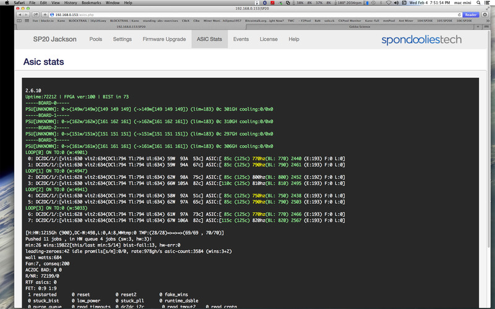The height and width of the screenshot is (309, 495).
Task: Open the Bookmarks menu
Action: point(91,2)
